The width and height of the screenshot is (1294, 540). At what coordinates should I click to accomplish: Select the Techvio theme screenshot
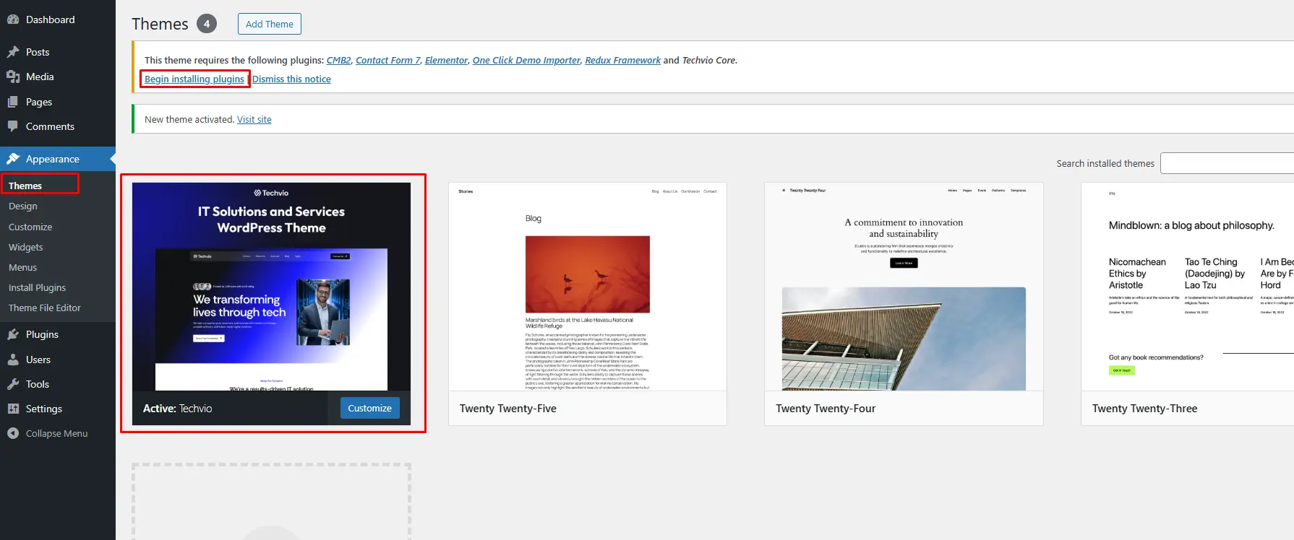tap(271, 287)
